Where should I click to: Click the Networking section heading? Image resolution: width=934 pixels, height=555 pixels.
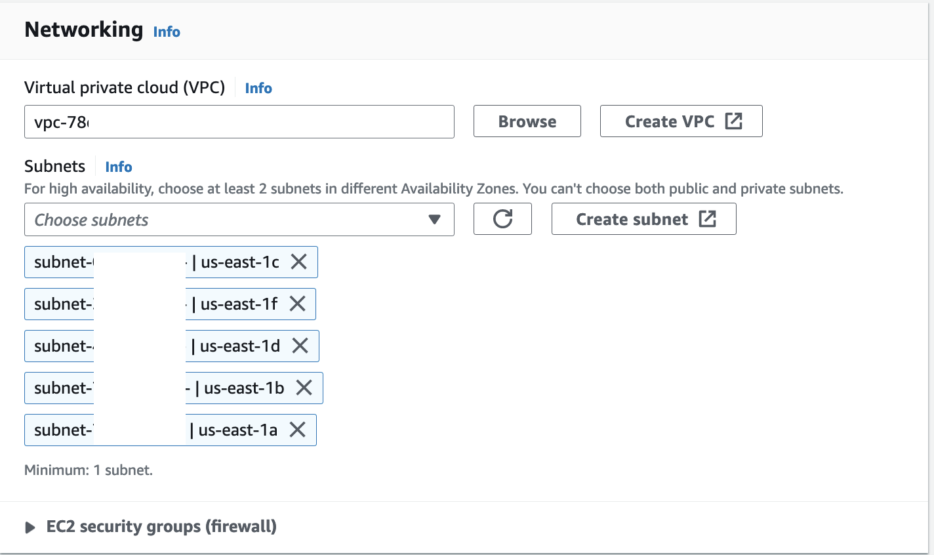tap(84, 30)
